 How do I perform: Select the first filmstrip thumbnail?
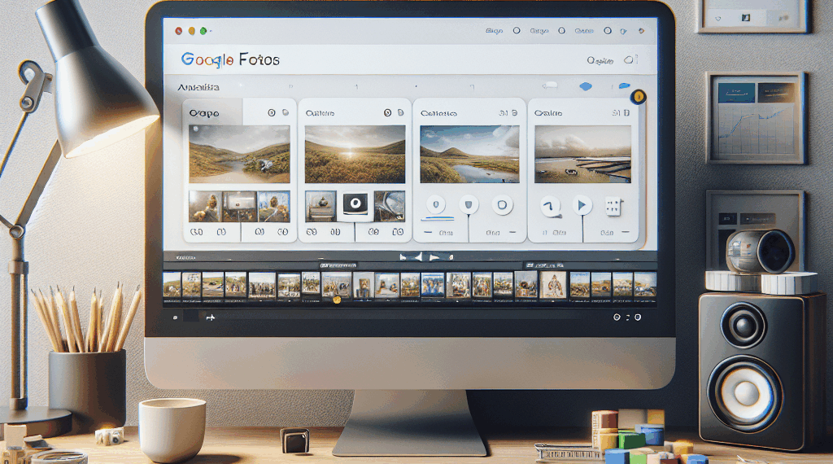[x=172, y=285]
